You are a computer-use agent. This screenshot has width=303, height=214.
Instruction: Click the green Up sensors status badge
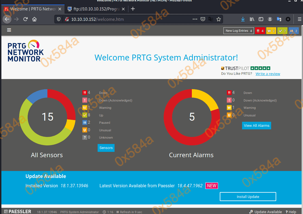pos(282,31)
